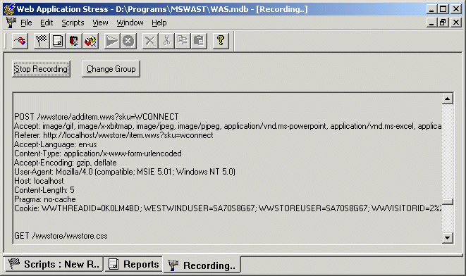Click the Paste clipboard toolbar icon
Image resolution: width=466 pixels, height=276 pixels.
click(x=199, y=41)
